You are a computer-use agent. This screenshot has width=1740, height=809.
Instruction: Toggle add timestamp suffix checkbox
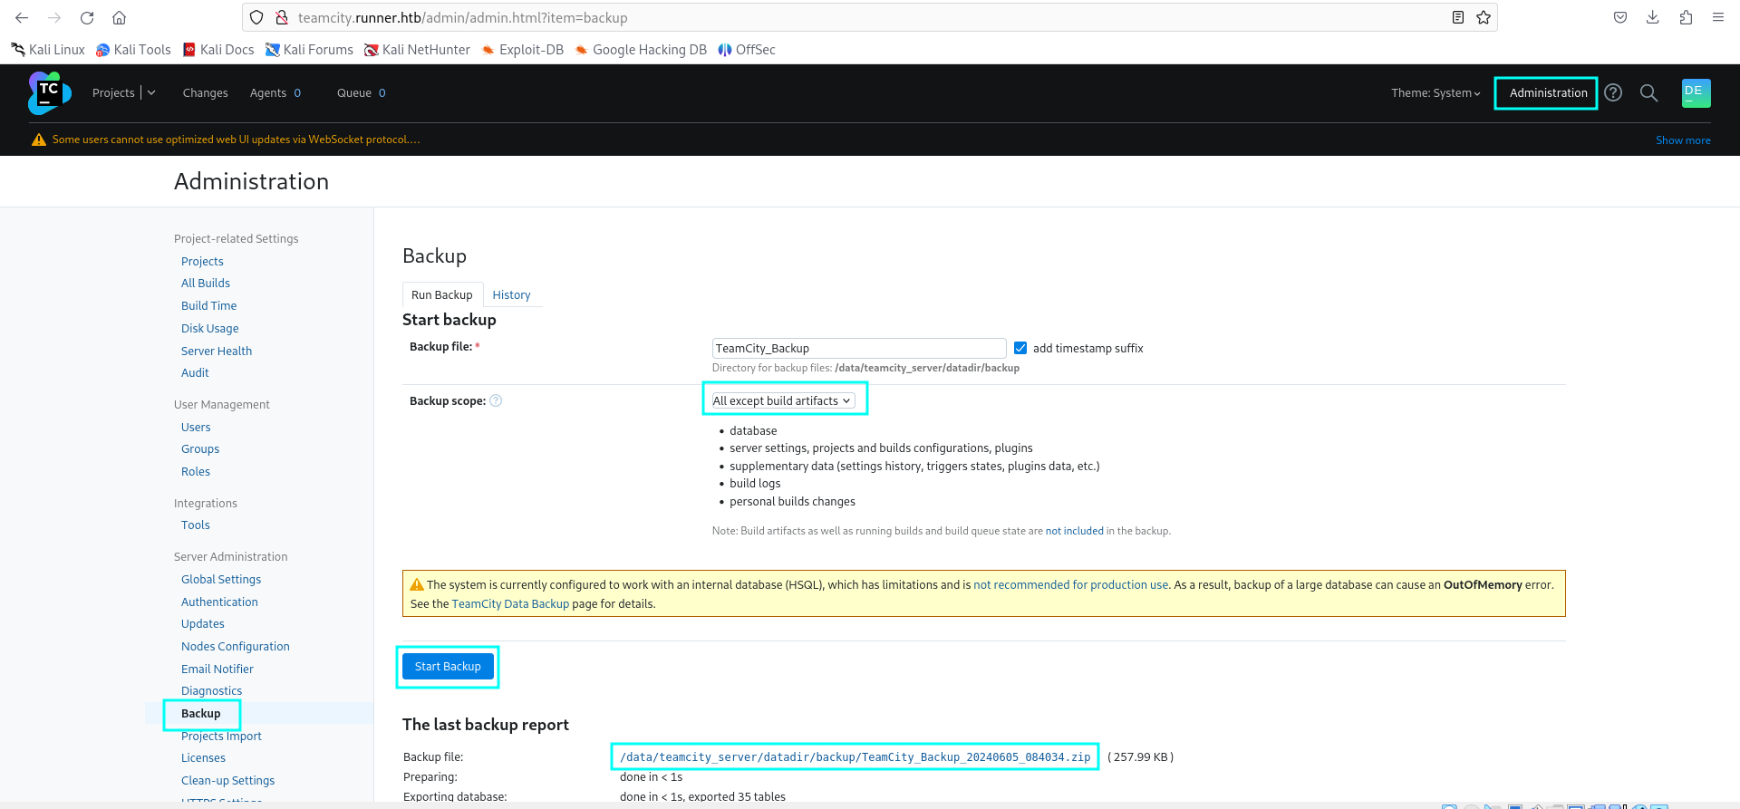pos(1020,348)
